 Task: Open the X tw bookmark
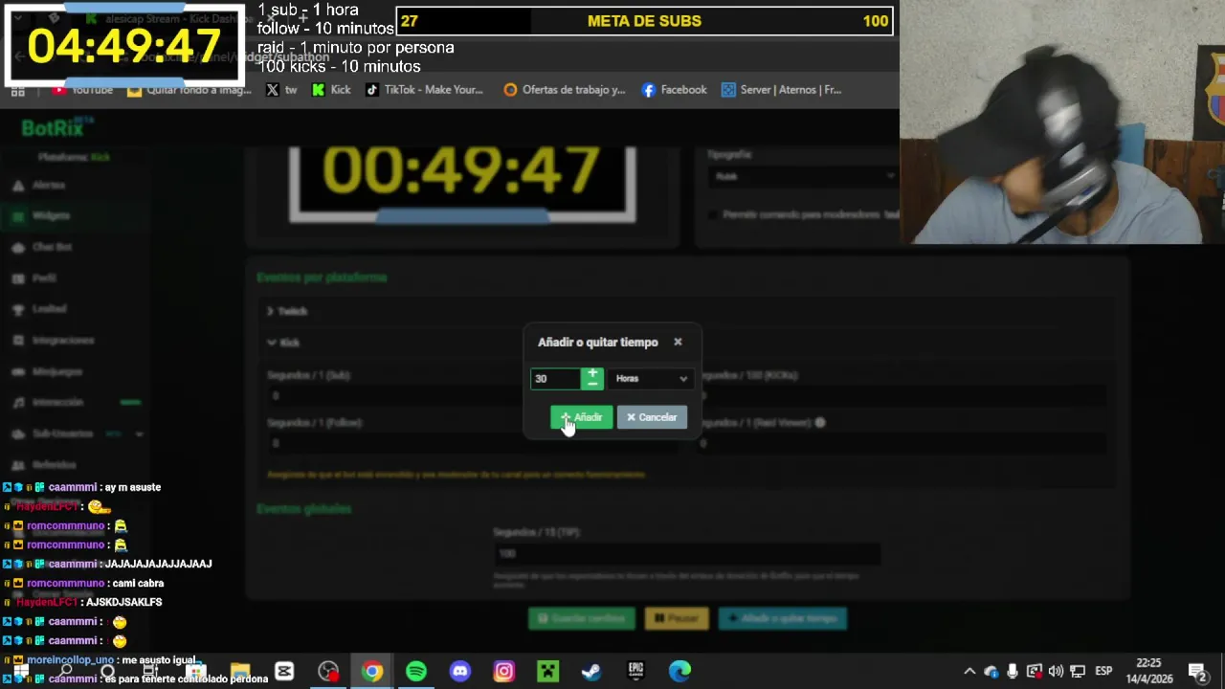point(281,90)
